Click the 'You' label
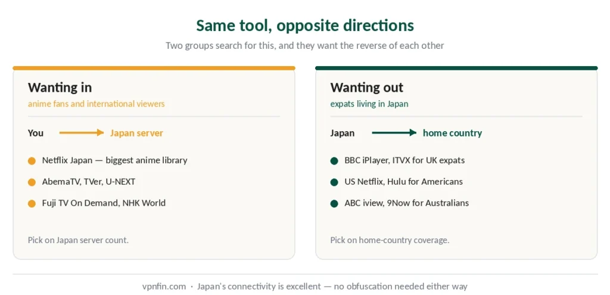The width and height of the screenshot is (610, 295). click(35, 133)
